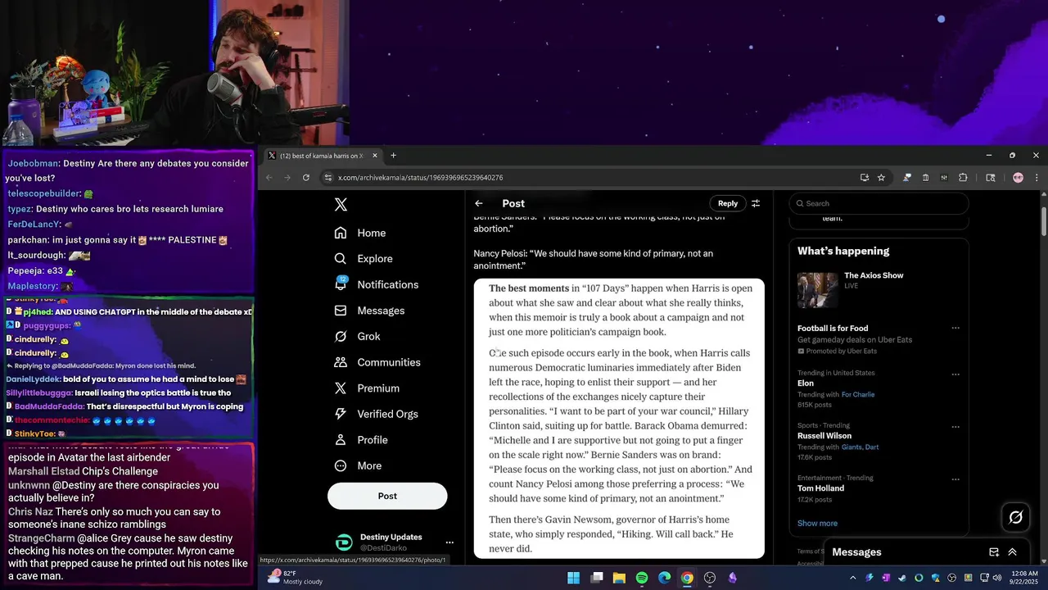Select the 'best of kamala harris on X' tab

322,156
